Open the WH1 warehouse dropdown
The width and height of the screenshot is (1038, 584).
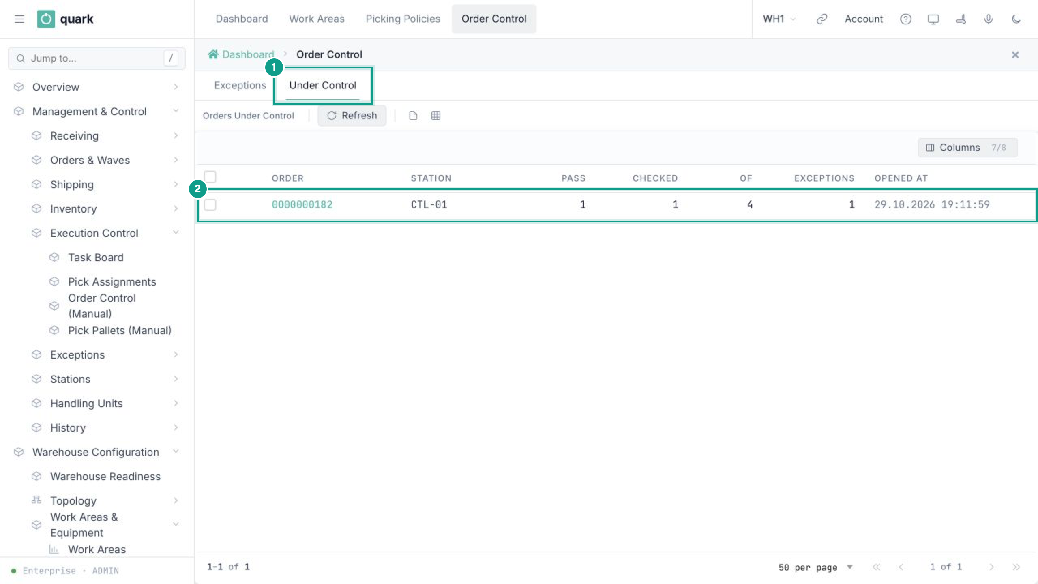pyautogui.click(x=779, y=19)
